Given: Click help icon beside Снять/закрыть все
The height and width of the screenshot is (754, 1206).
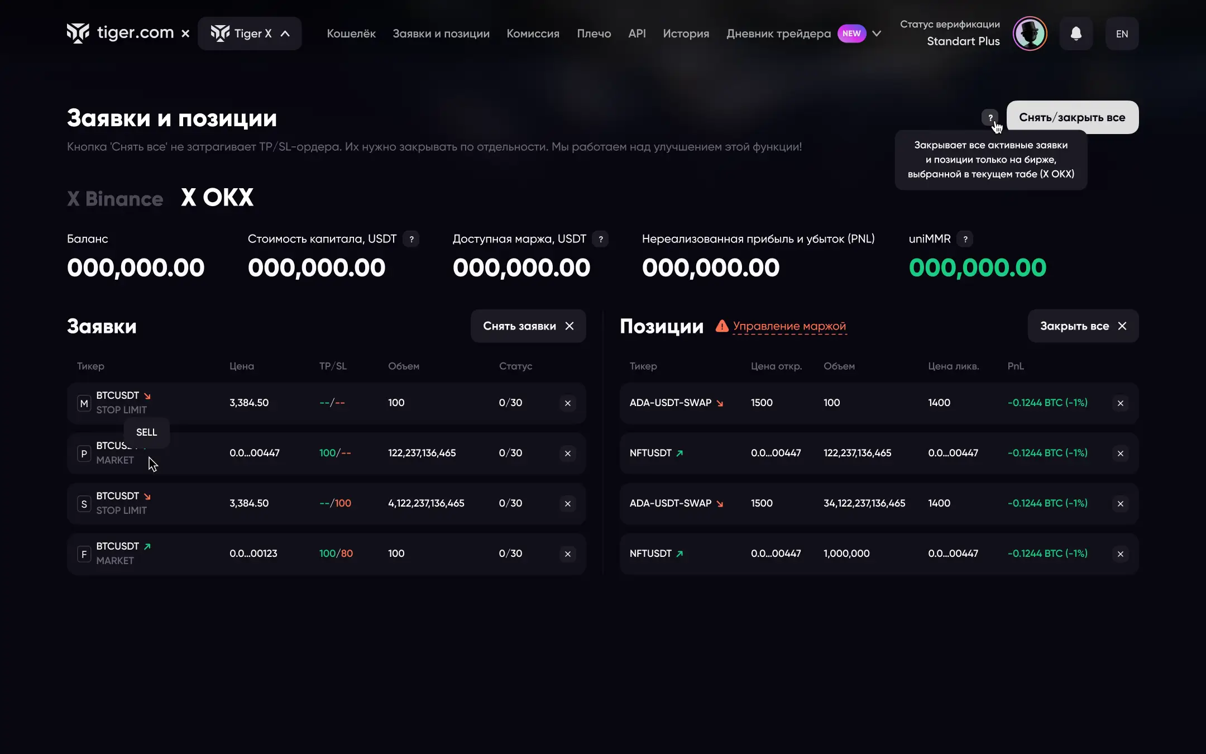Looking at the screenshot, I should pyautogui.click(x=990, y=117).
